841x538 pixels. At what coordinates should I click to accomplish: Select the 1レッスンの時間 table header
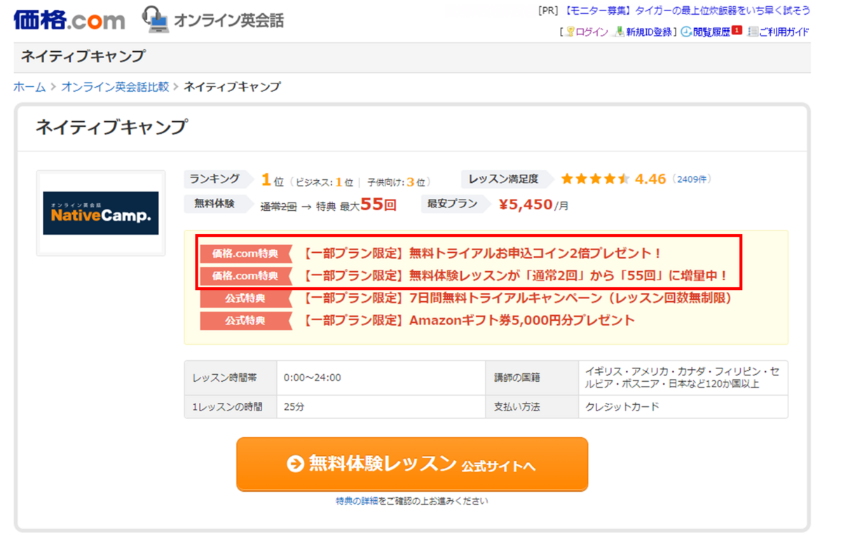231,406
